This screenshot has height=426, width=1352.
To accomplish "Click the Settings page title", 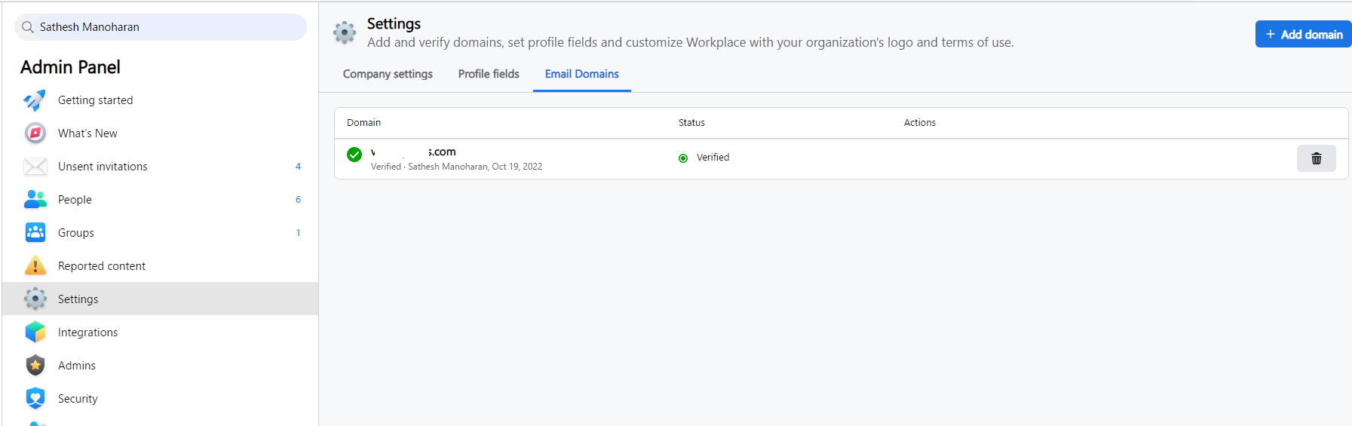I will [394, 24].
